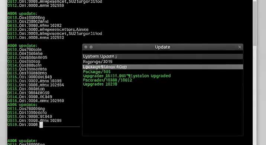
Task: Click the Update dialog title text
Action: [162, 47]
